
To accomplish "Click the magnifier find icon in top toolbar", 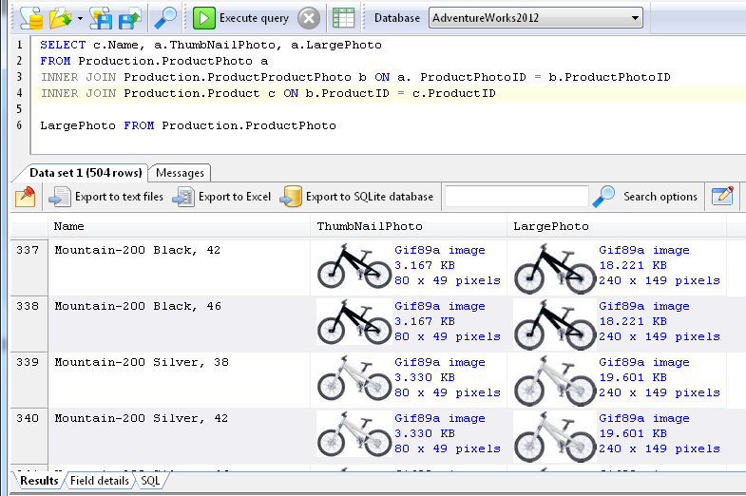I will pyautogui.click(x=165, y=17).
